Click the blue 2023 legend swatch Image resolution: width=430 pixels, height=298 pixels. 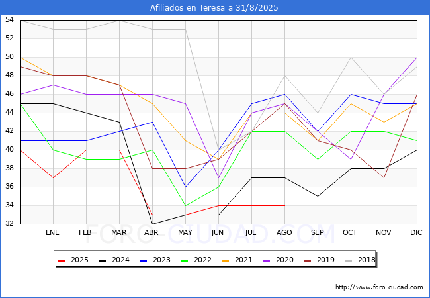(x=143, y=260)
